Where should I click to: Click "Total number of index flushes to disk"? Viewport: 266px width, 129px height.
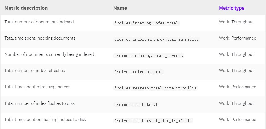coord(40,103)
